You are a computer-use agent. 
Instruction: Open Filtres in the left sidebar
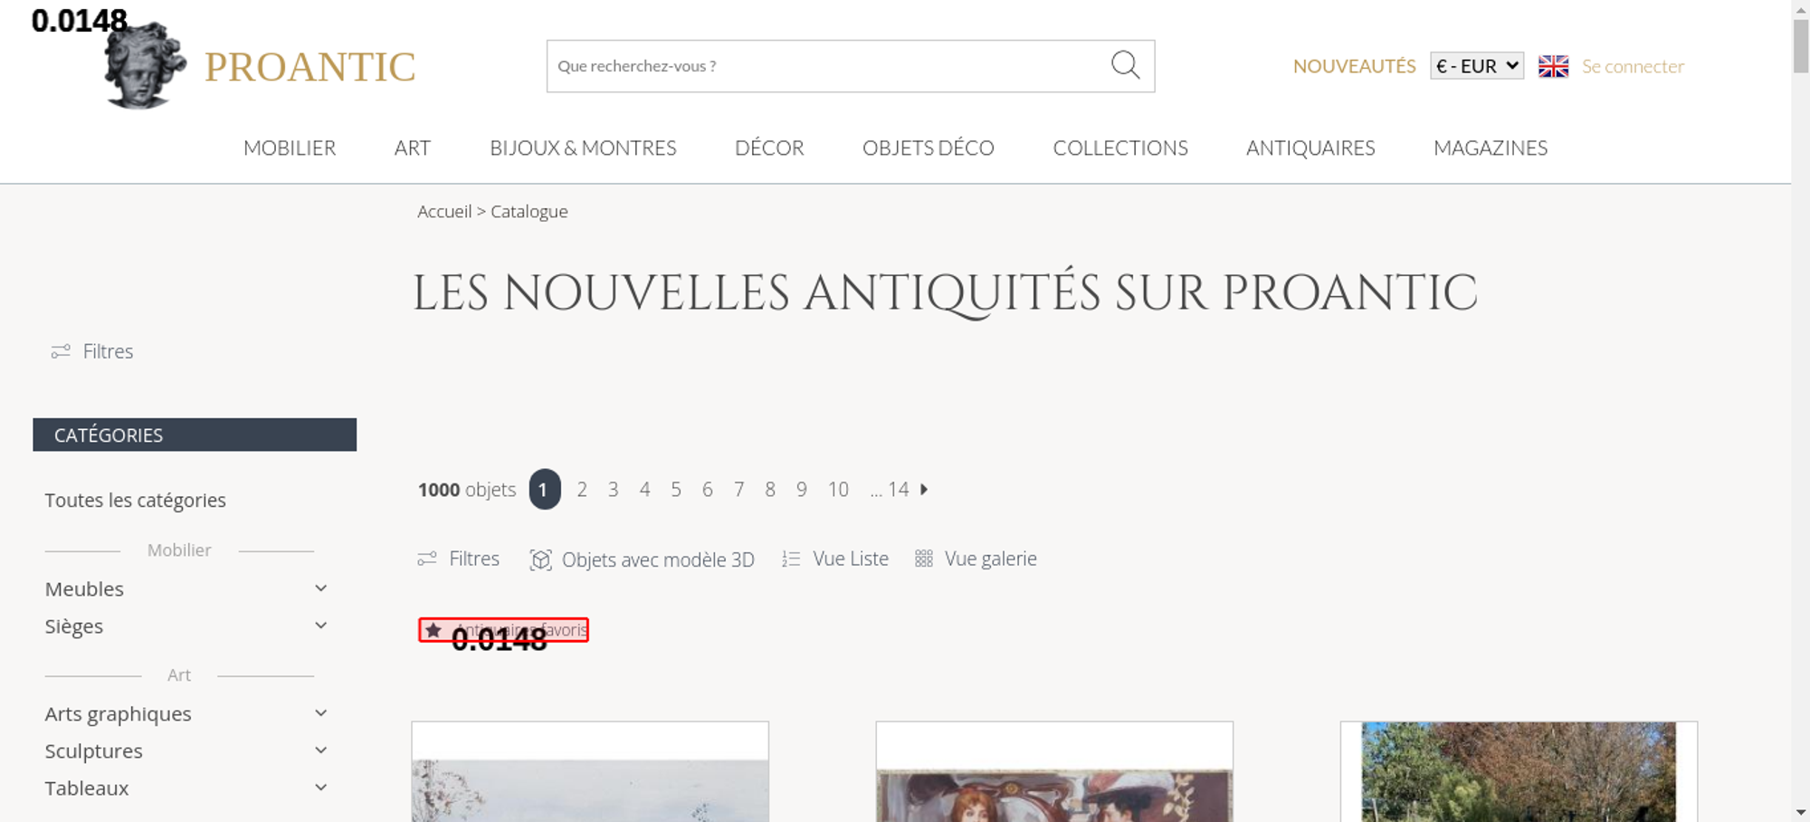[x=92, y=351]
